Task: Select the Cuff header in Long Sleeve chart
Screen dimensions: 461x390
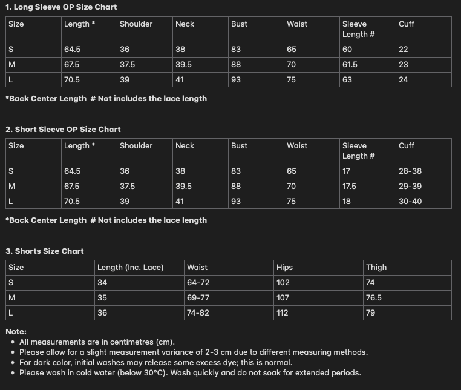Action: click(x=407, y=24)
